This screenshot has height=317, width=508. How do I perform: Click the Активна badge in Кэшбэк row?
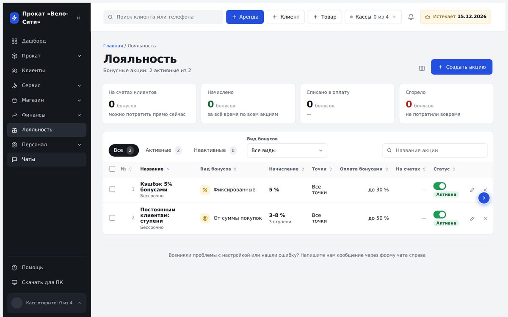(x=446, y=194)
